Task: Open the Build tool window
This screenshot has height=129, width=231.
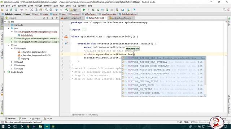Action: pyautogui.click(x=23, y=119)
